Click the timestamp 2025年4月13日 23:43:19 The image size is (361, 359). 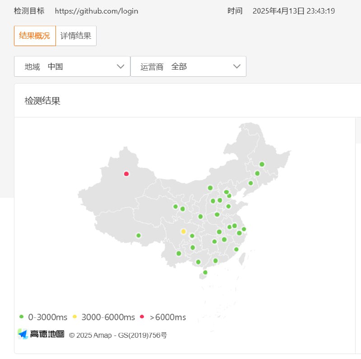[x=294, y=11]
